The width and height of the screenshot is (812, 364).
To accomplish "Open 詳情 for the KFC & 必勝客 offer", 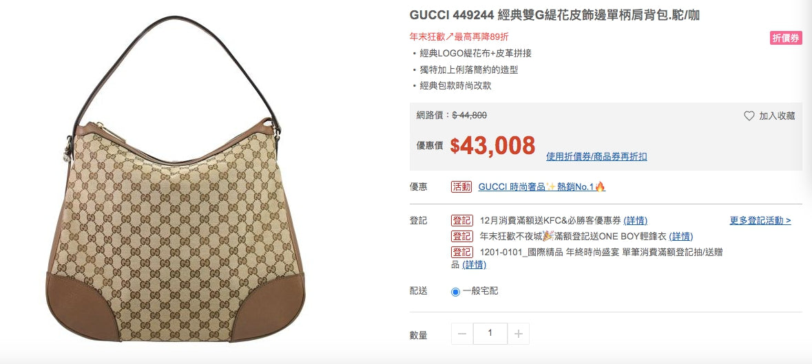I will pyautogui.click(x=636, y=221).
